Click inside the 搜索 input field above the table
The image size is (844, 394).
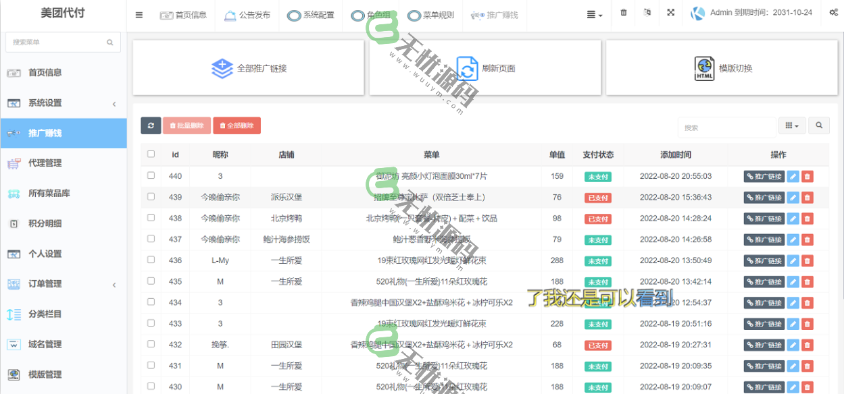coord(726,126)
